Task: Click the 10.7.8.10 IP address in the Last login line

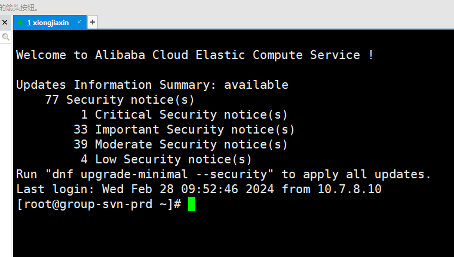Action: (x=349, y=189)
